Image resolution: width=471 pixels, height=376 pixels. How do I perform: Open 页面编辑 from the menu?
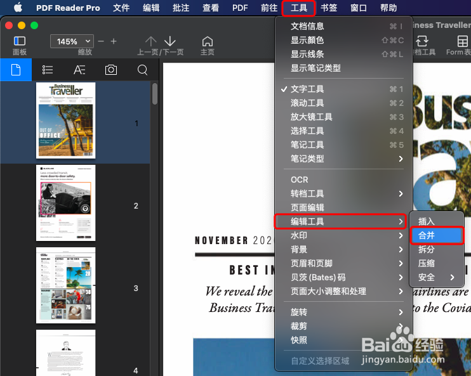(x=343, y=207)
